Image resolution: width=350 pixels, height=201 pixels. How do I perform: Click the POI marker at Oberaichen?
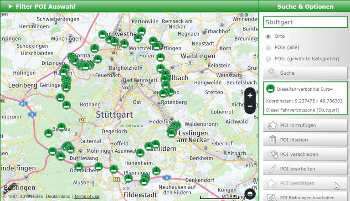(78, 167)
